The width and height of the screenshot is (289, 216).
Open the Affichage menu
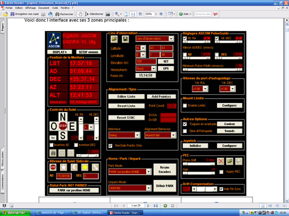click(31, 8)
